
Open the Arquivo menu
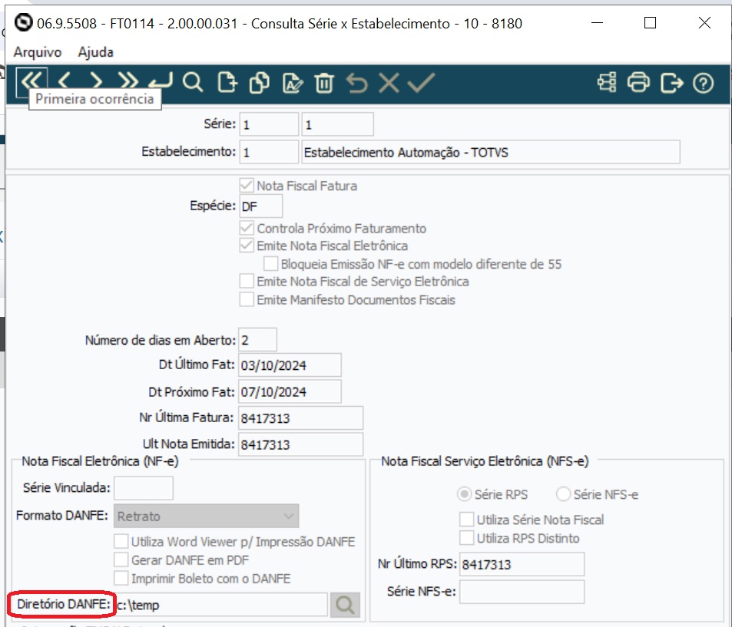pos(37,51)
